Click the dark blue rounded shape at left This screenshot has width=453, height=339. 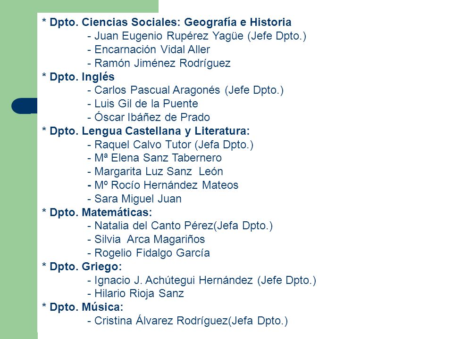(x=25, y=106)
